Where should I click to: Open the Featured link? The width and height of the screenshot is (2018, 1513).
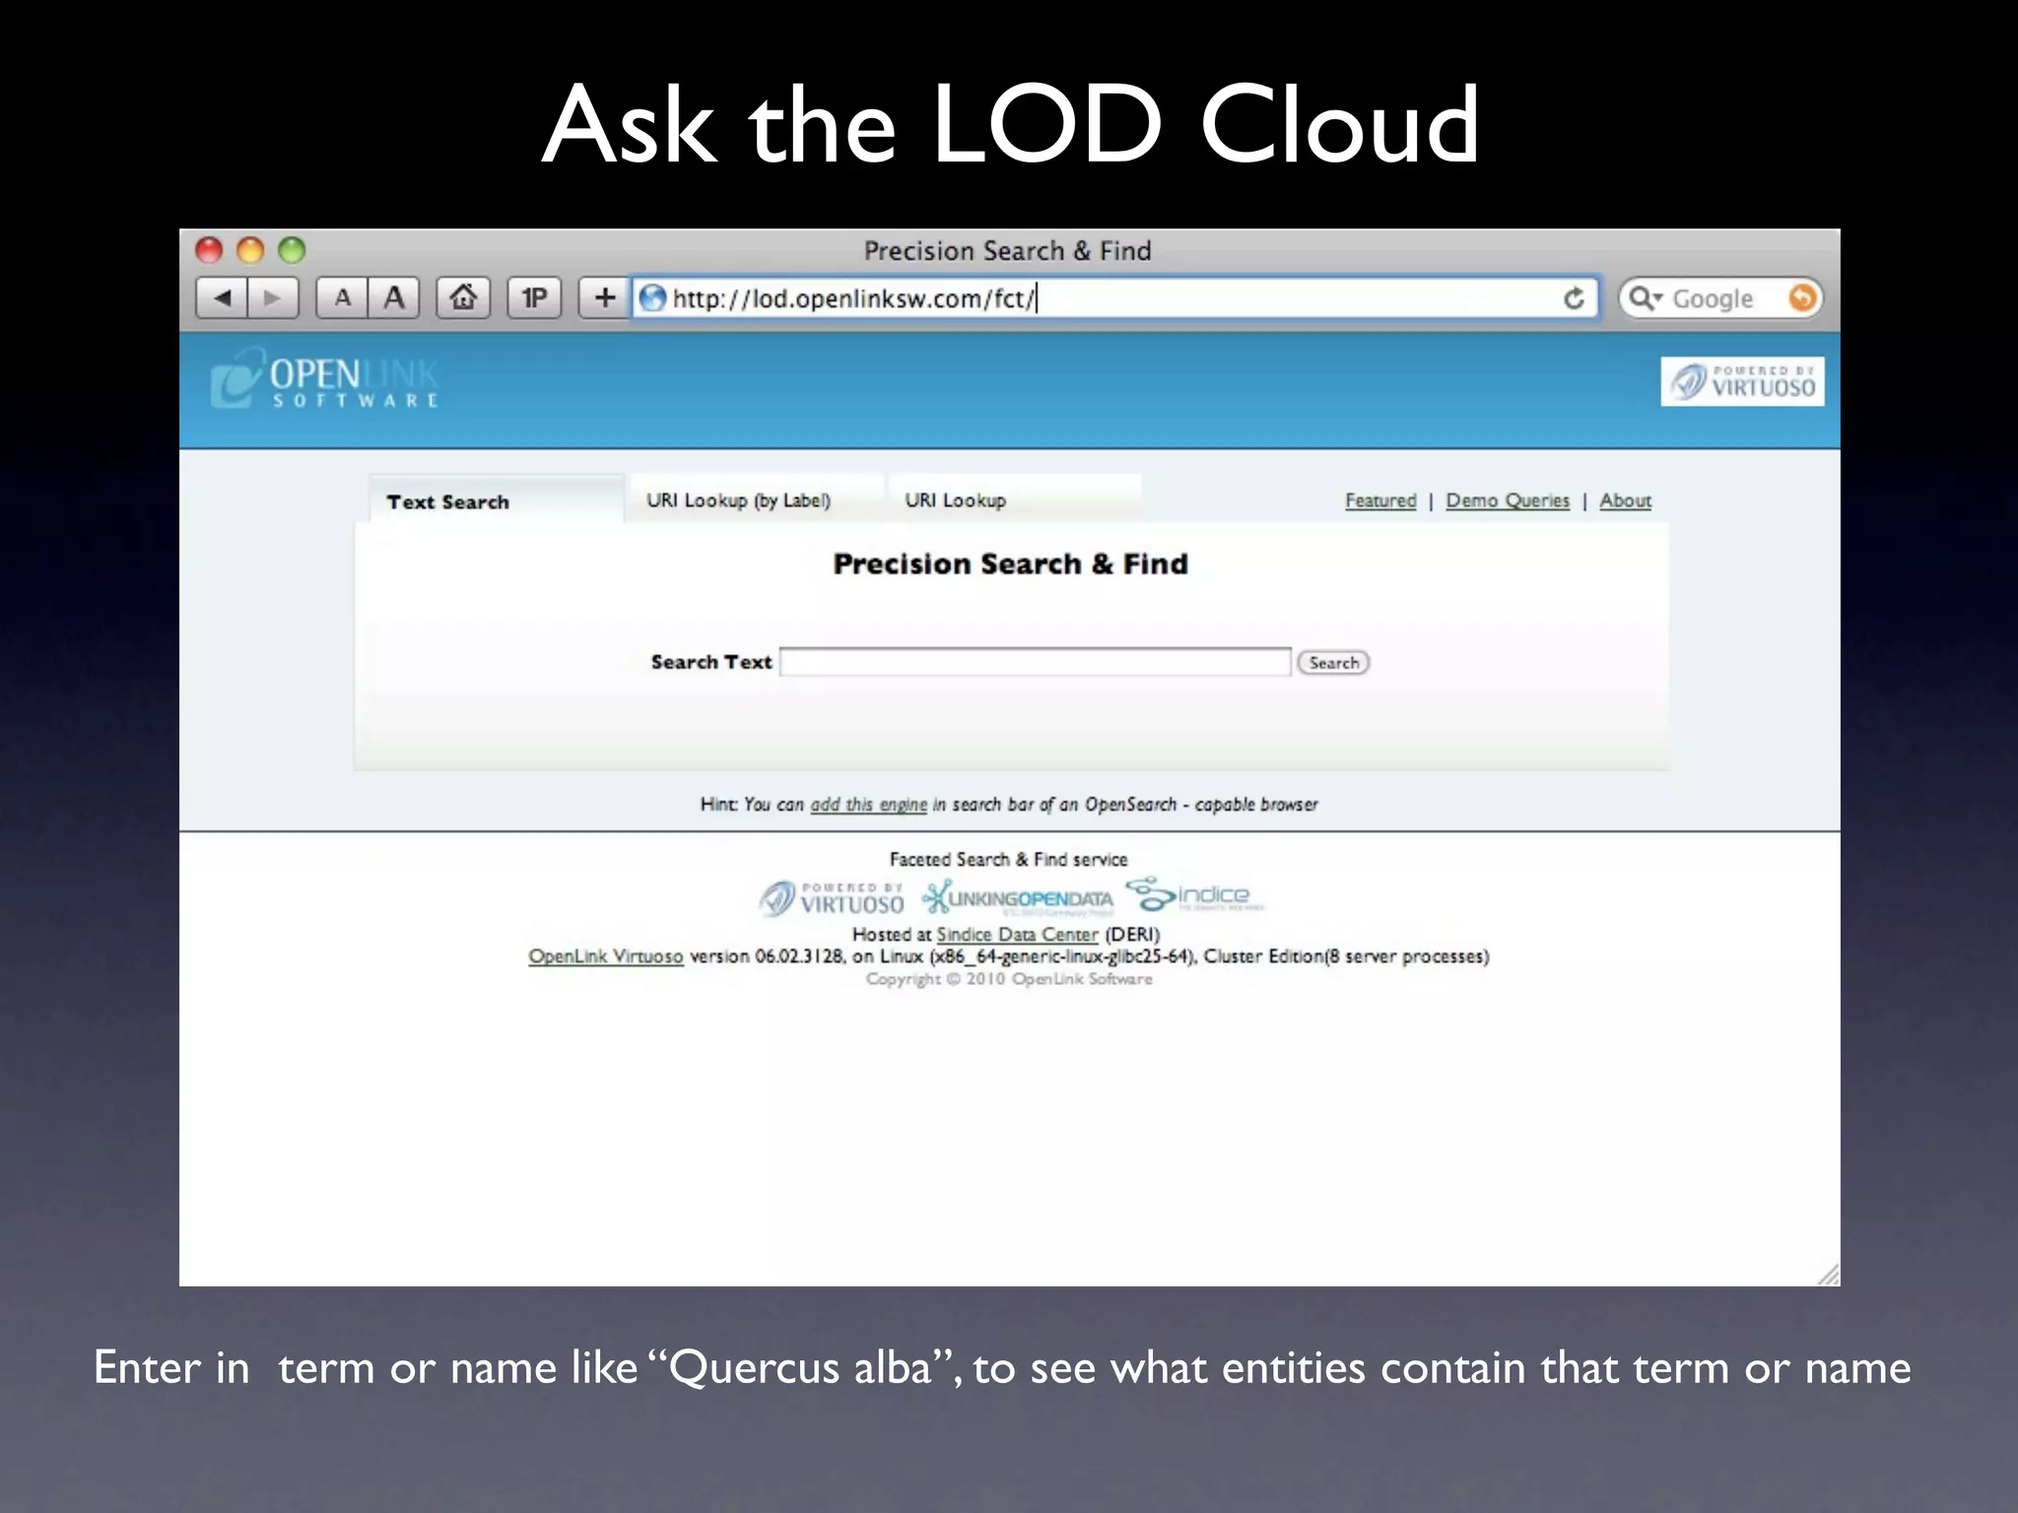tap(1380, 500)
